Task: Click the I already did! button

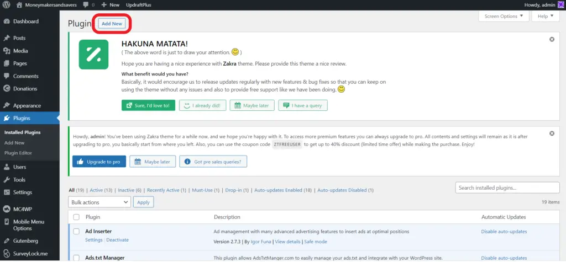Action: coord(202,105)
